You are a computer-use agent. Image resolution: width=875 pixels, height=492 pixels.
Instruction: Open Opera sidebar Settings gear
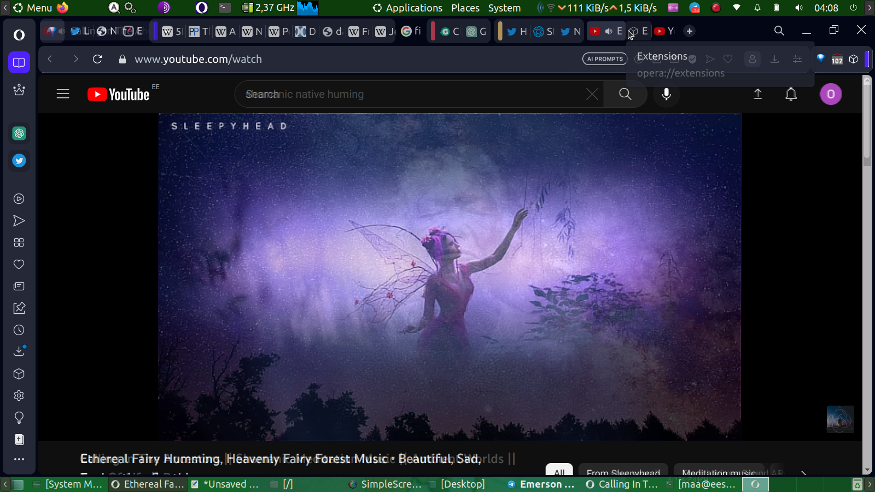19,396
